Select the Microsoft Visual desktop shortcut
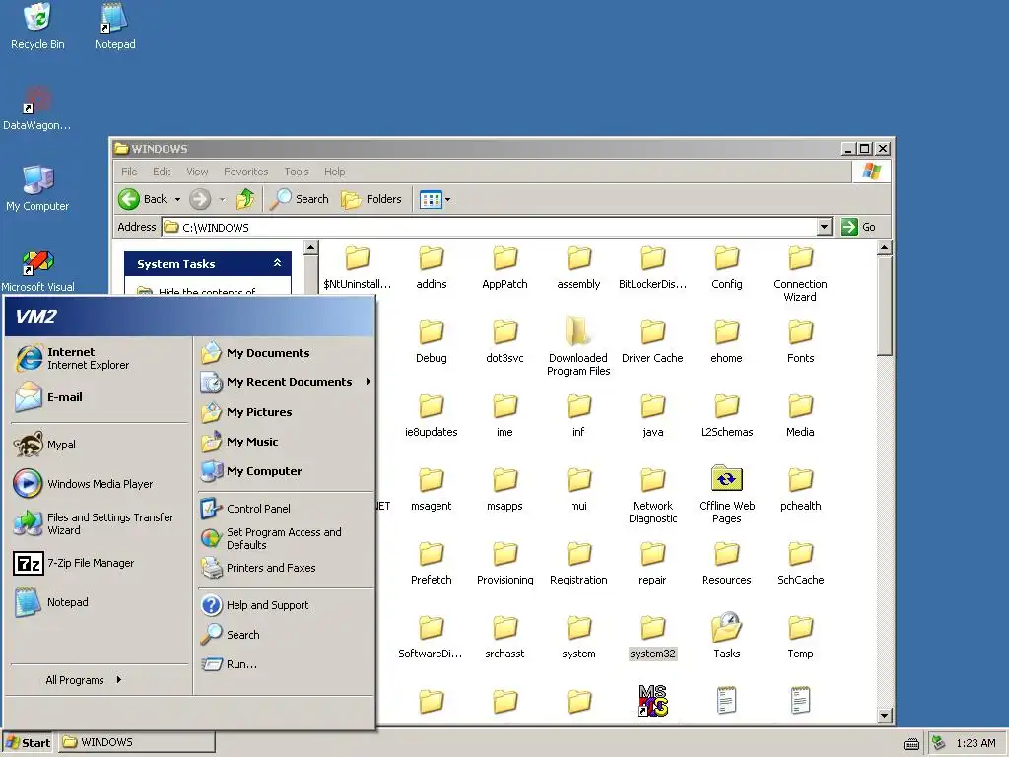1009x757 pixels. (37, 270)
